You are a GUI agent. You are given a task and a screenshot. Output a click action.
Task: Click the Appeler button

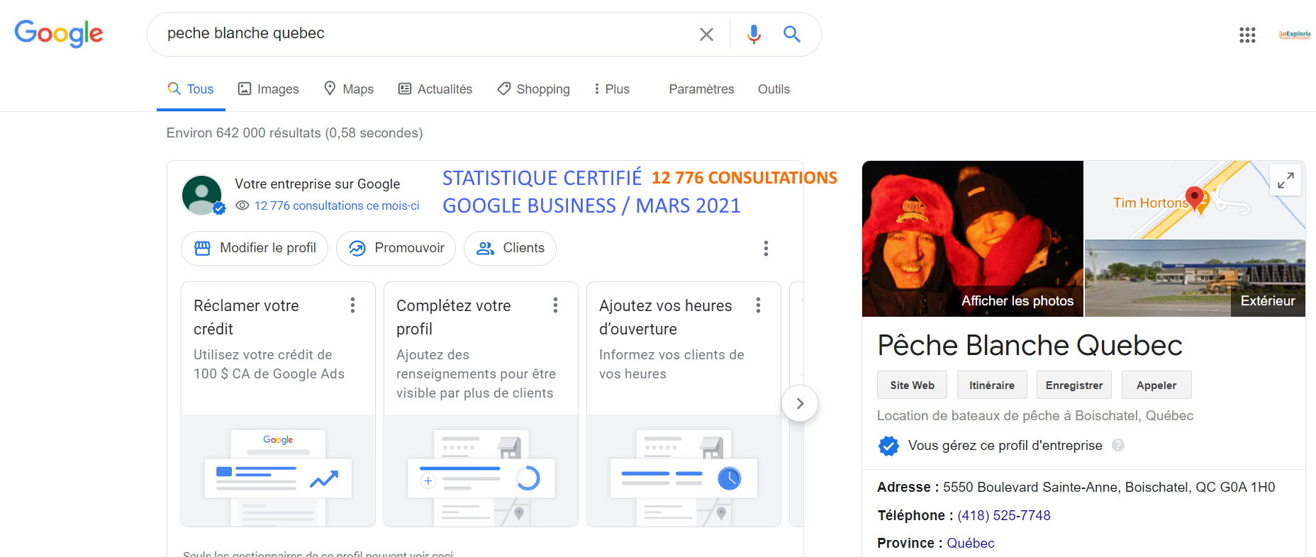(x=1156, y=385)
